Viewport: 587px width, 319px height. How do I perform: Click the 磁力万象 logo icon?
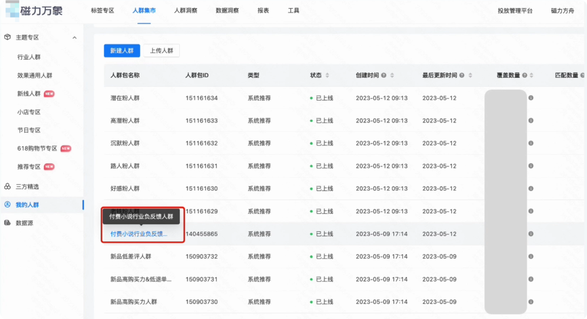pos(13,10)
